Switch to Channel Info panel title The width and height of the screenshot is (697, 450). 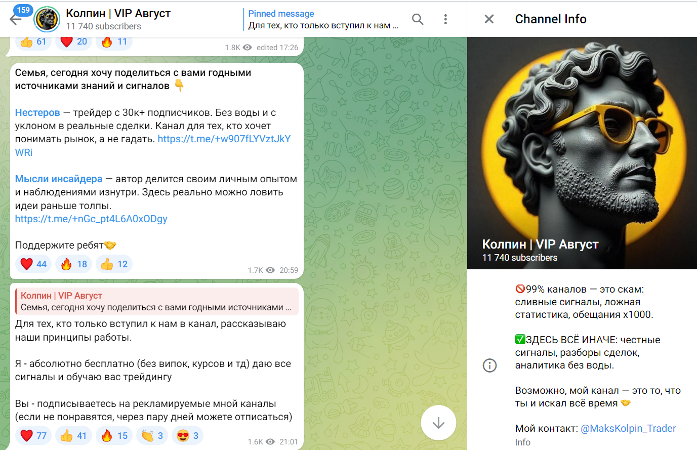tap(550, 19)
